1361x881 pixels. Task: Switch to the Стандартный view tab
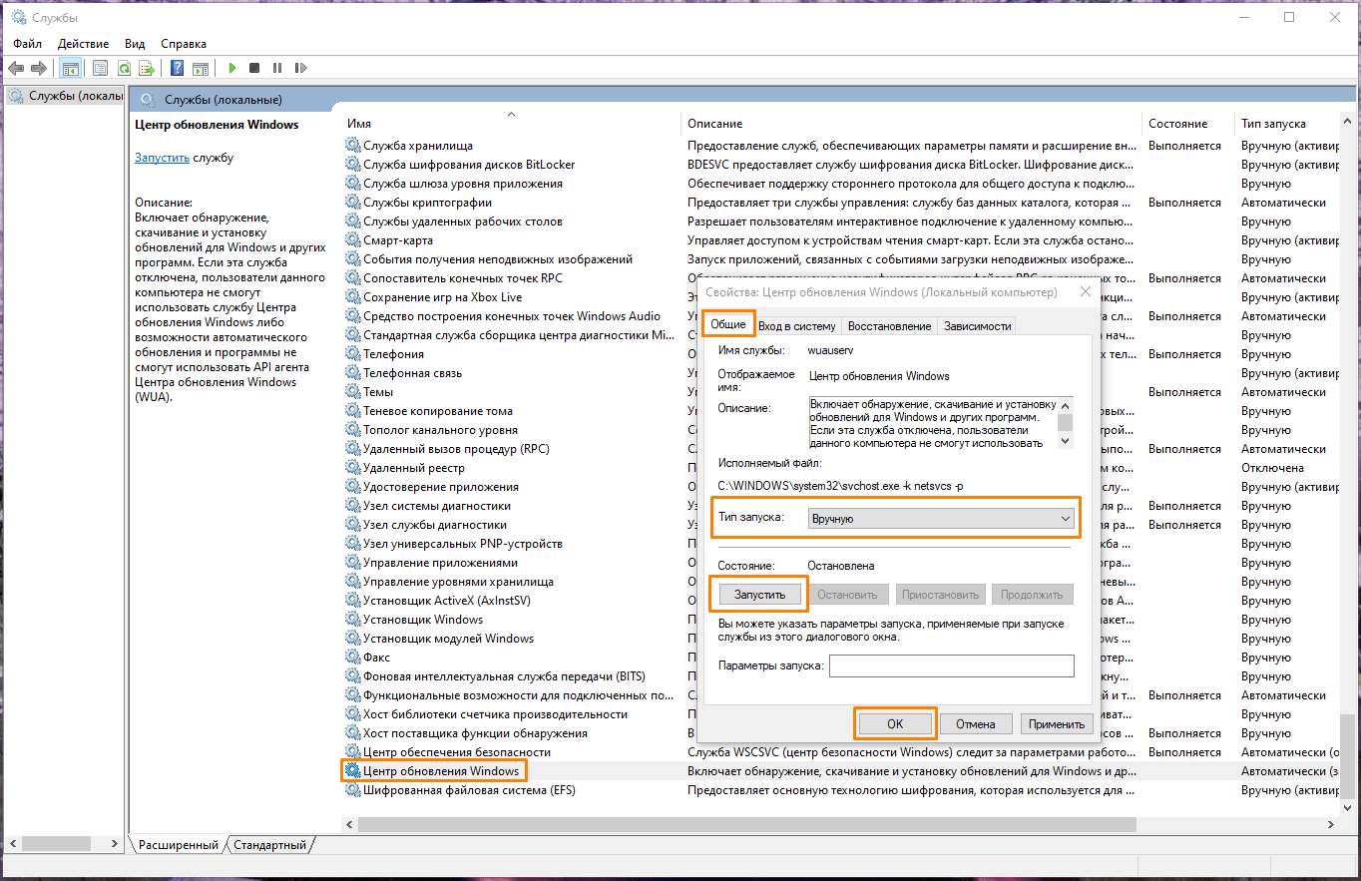(x=269, y=845)
